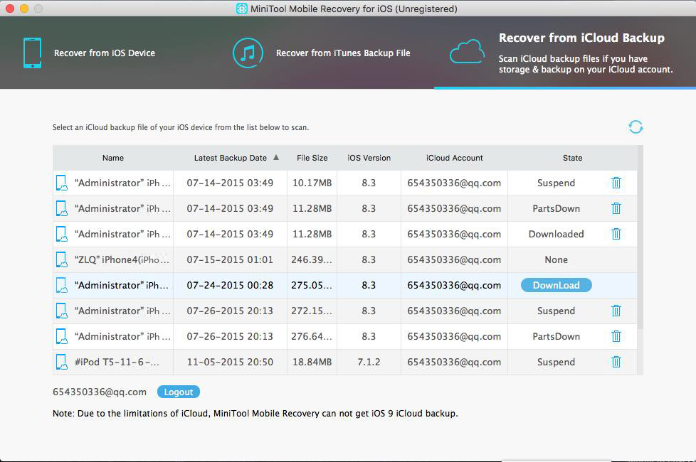Viewport: 696px width, 462px height.
Task: Download the 07-24-2015 00:28 backup
Action: (x=557, y=285)
